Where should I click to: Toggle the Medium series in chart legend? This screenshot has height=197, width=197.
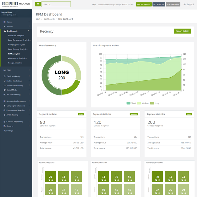pos(143,103)
